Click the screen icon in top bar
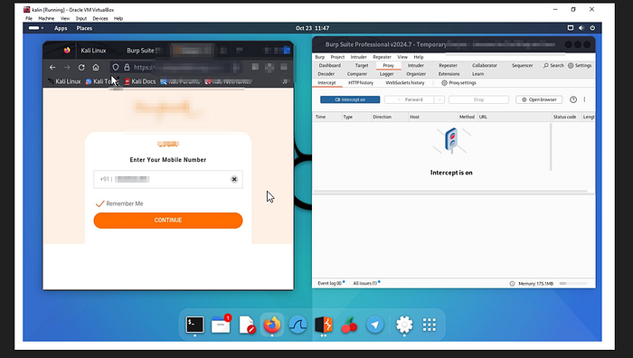The width and height of the screenshot is (633, 358). tap(571, 28)
